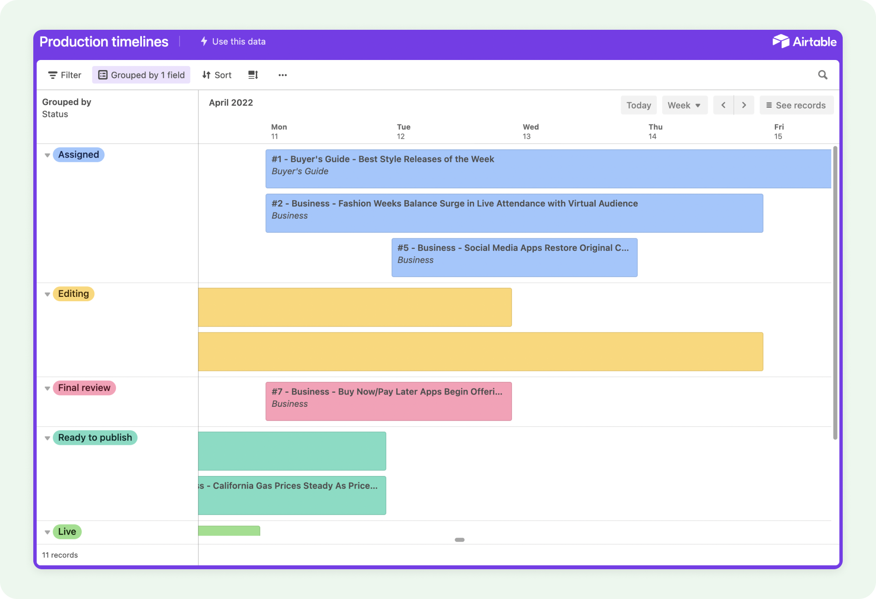Open the #7 Buy Now/Pay Later record

click(x=388, y=401)
